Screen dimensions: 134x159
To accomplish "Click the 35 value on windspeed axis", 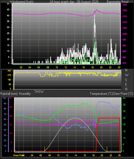I will coord(8,21).
